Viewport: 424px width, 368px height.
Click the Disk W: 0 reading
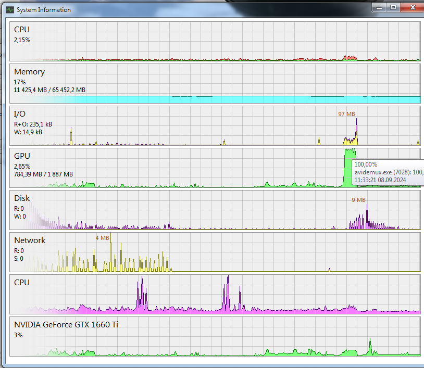point(20,217)
